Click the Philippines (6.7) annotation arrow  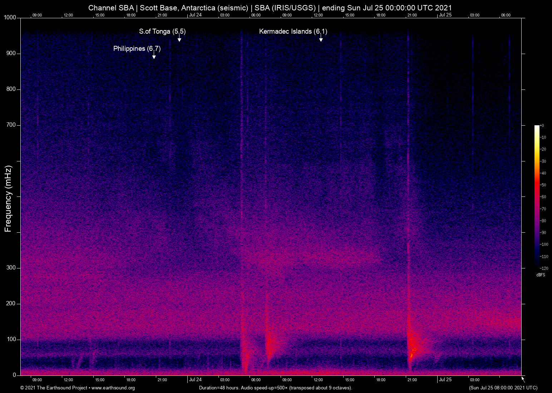(x=154, y=56)
